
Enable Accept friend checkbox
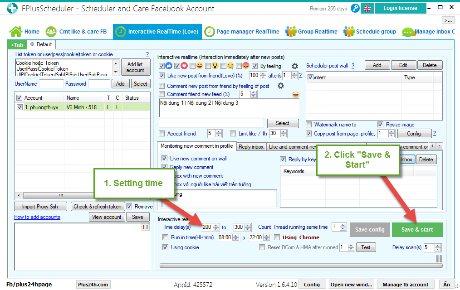pyautogui.click(x=161, y=134)
